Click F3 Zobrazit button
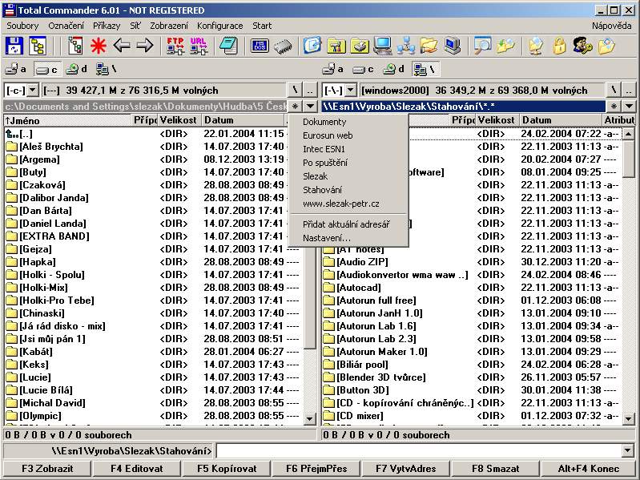 click(x=47, y=469)
